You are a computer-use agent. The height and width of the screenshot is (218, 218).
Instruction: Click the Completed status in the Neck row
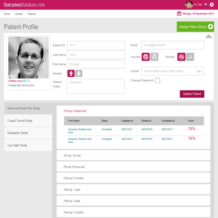click(107, 129)
